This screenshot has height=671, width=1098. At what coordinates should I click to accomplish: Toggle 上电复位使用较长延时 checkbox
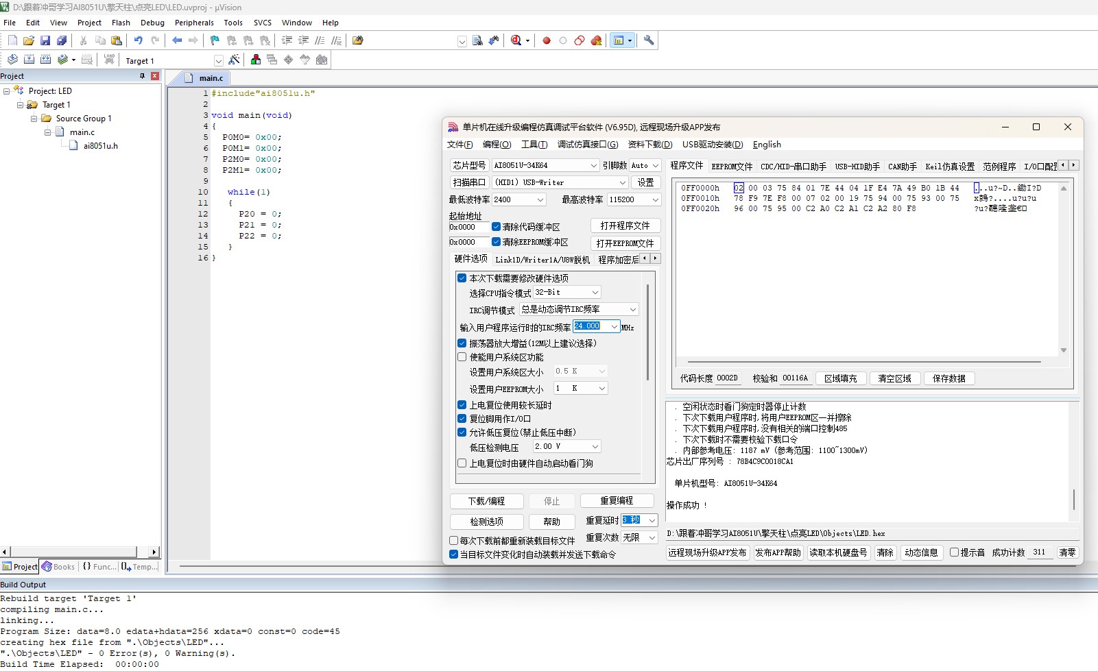click(x=462, y=405)
